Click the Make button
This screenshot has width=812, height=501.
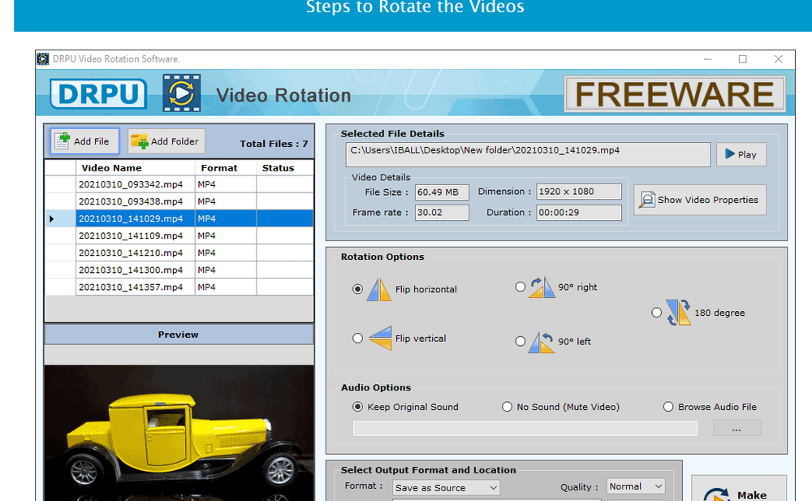click(x=738, y=489)
